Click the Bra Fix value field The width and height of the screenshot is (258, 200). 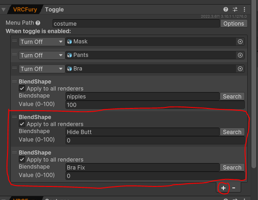pyautogui.click(x=155, y=176)
